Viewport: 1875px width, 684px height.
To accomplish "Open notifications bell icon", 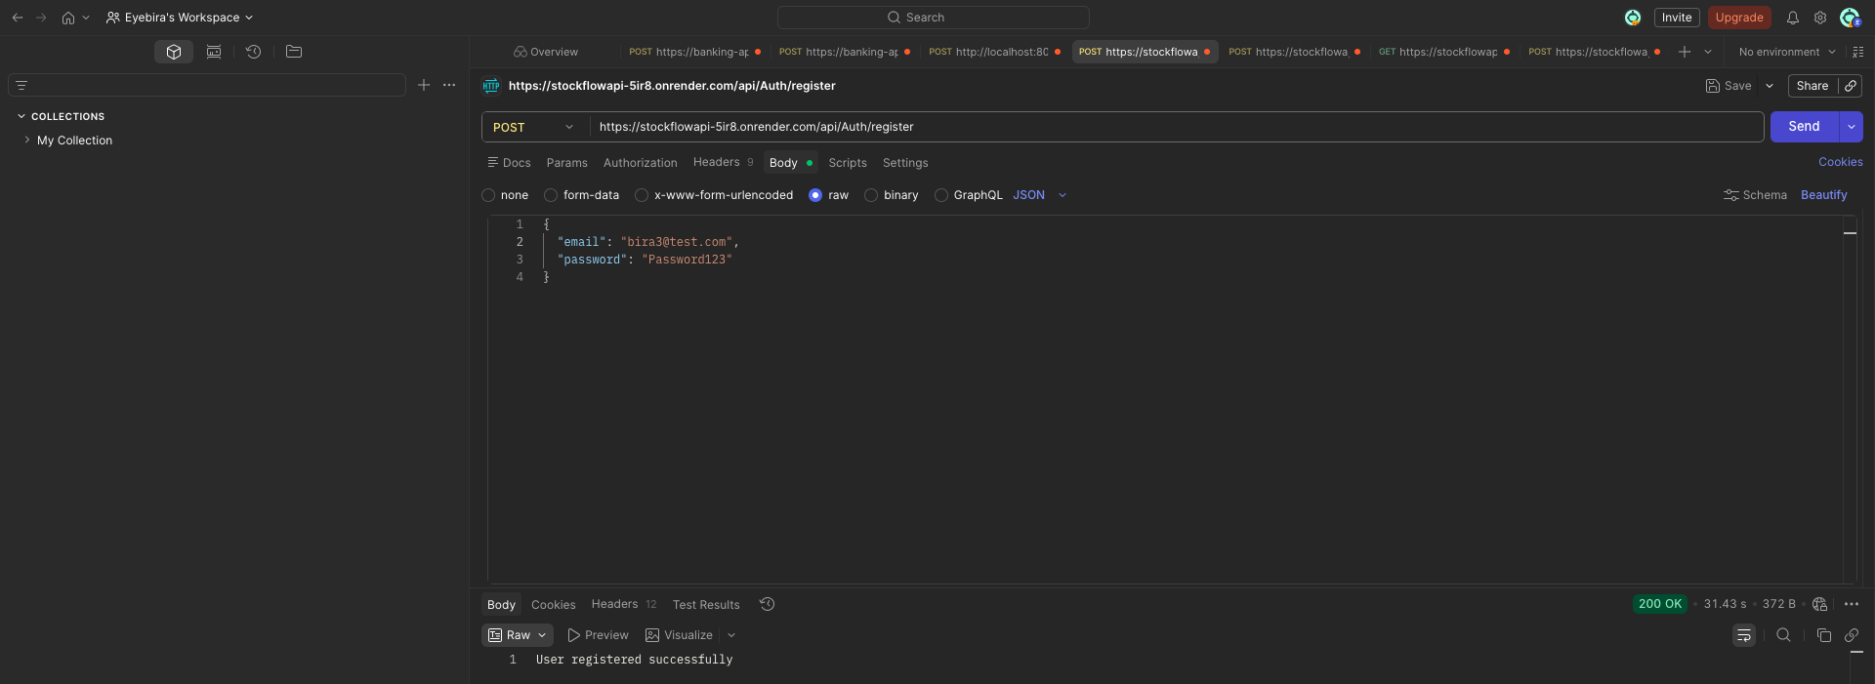I will [1793, 18].
